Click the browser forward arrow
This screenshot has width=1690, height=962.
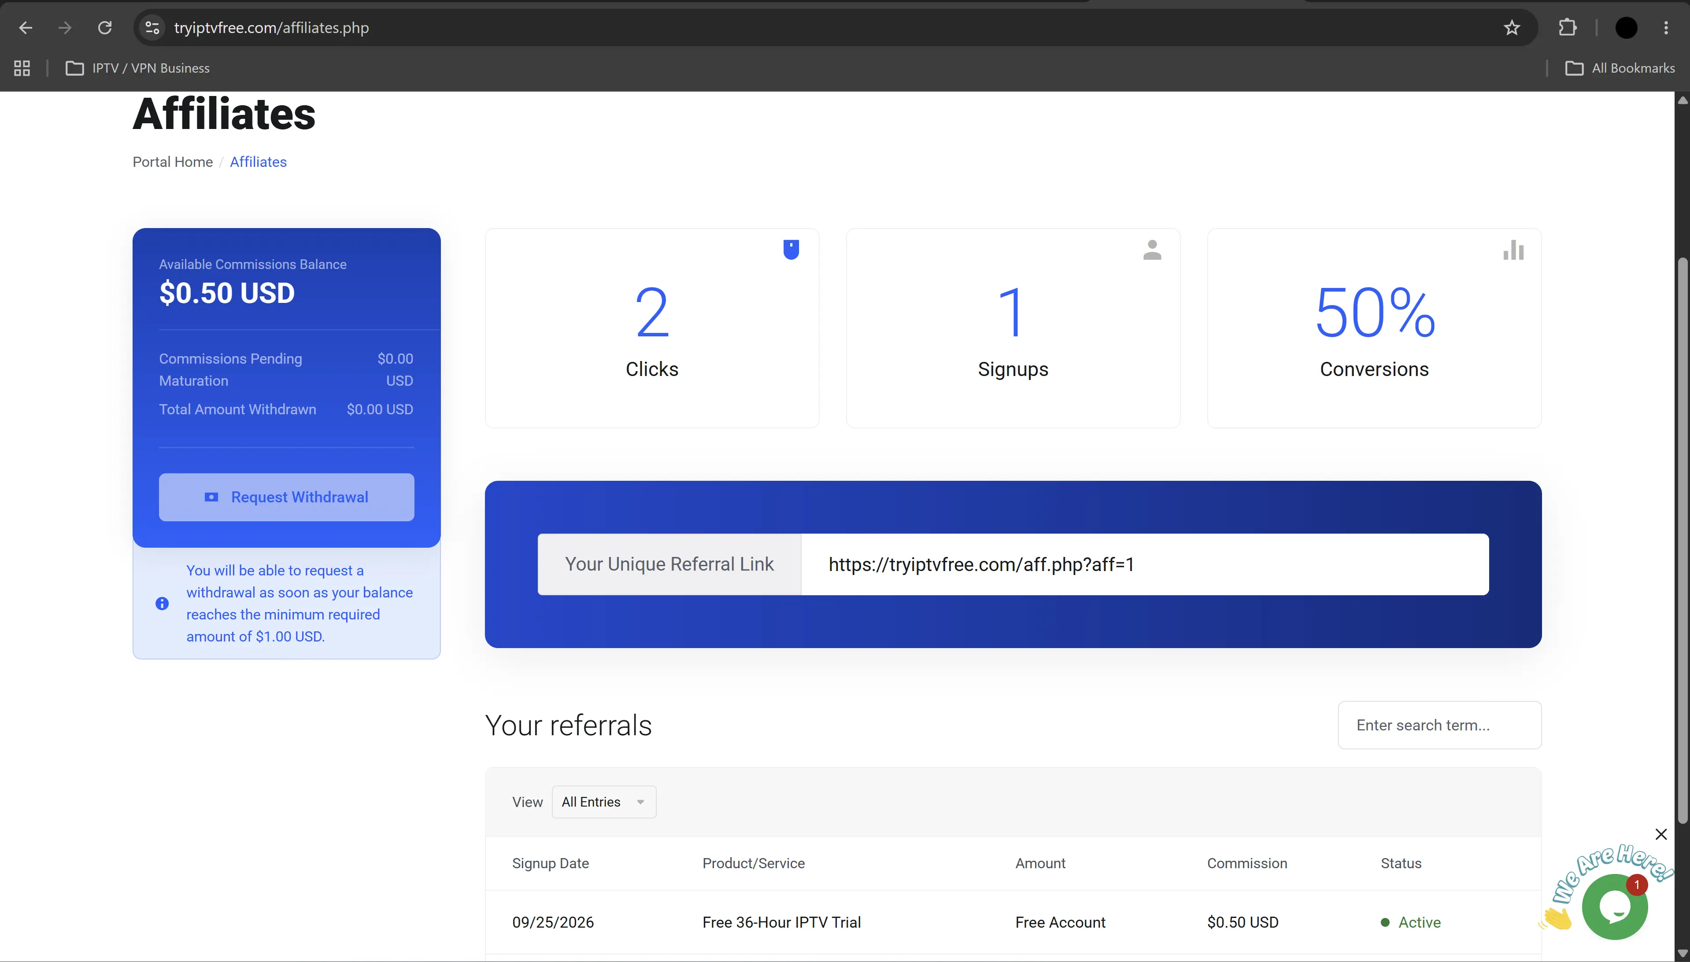pos(65,28)
